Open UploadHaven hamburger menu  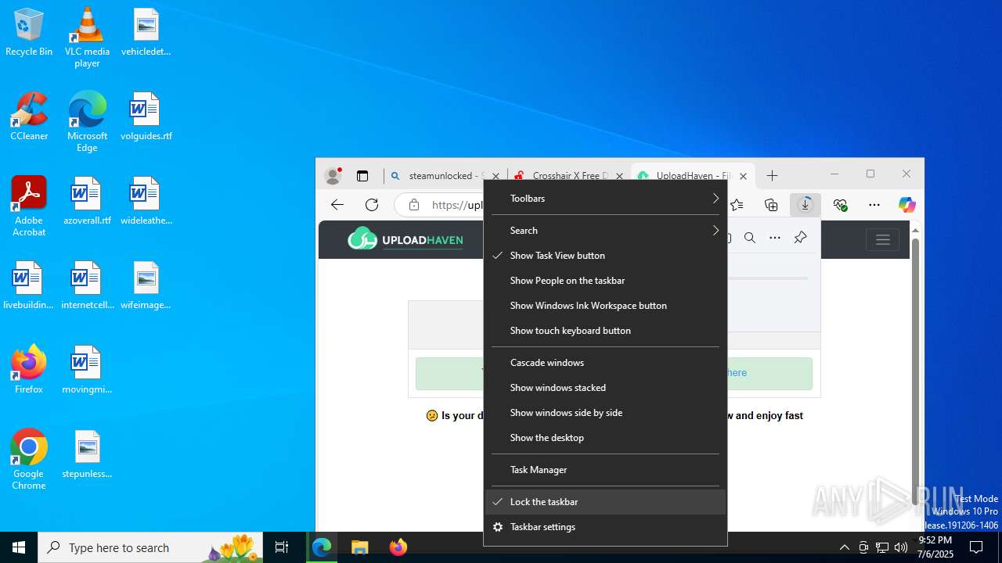tap(883, 240)
